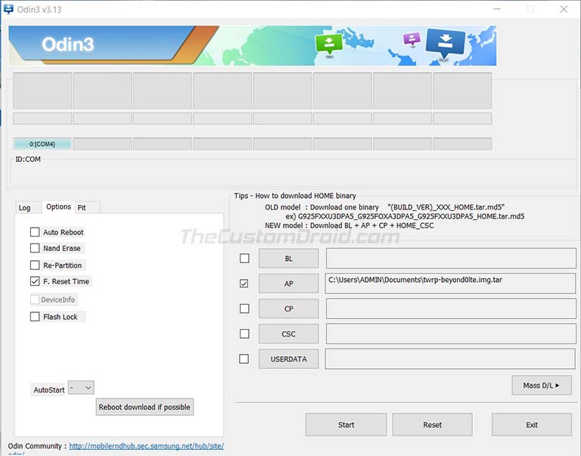Click the empty BL file path field
The image size is (581, 456).
pyautogui.click(x=451, y=258)
